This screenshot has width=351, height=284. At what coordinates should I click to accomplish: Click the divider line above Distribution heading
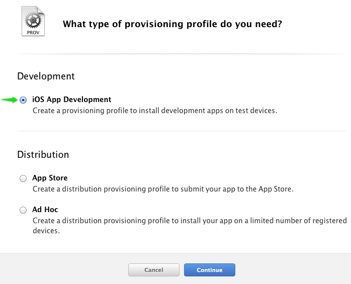(x=182, y=131)
